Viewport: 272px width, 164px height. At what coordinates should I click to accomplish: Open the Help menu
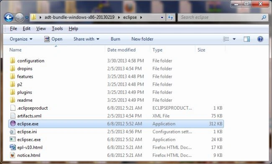tap(73, 28)
